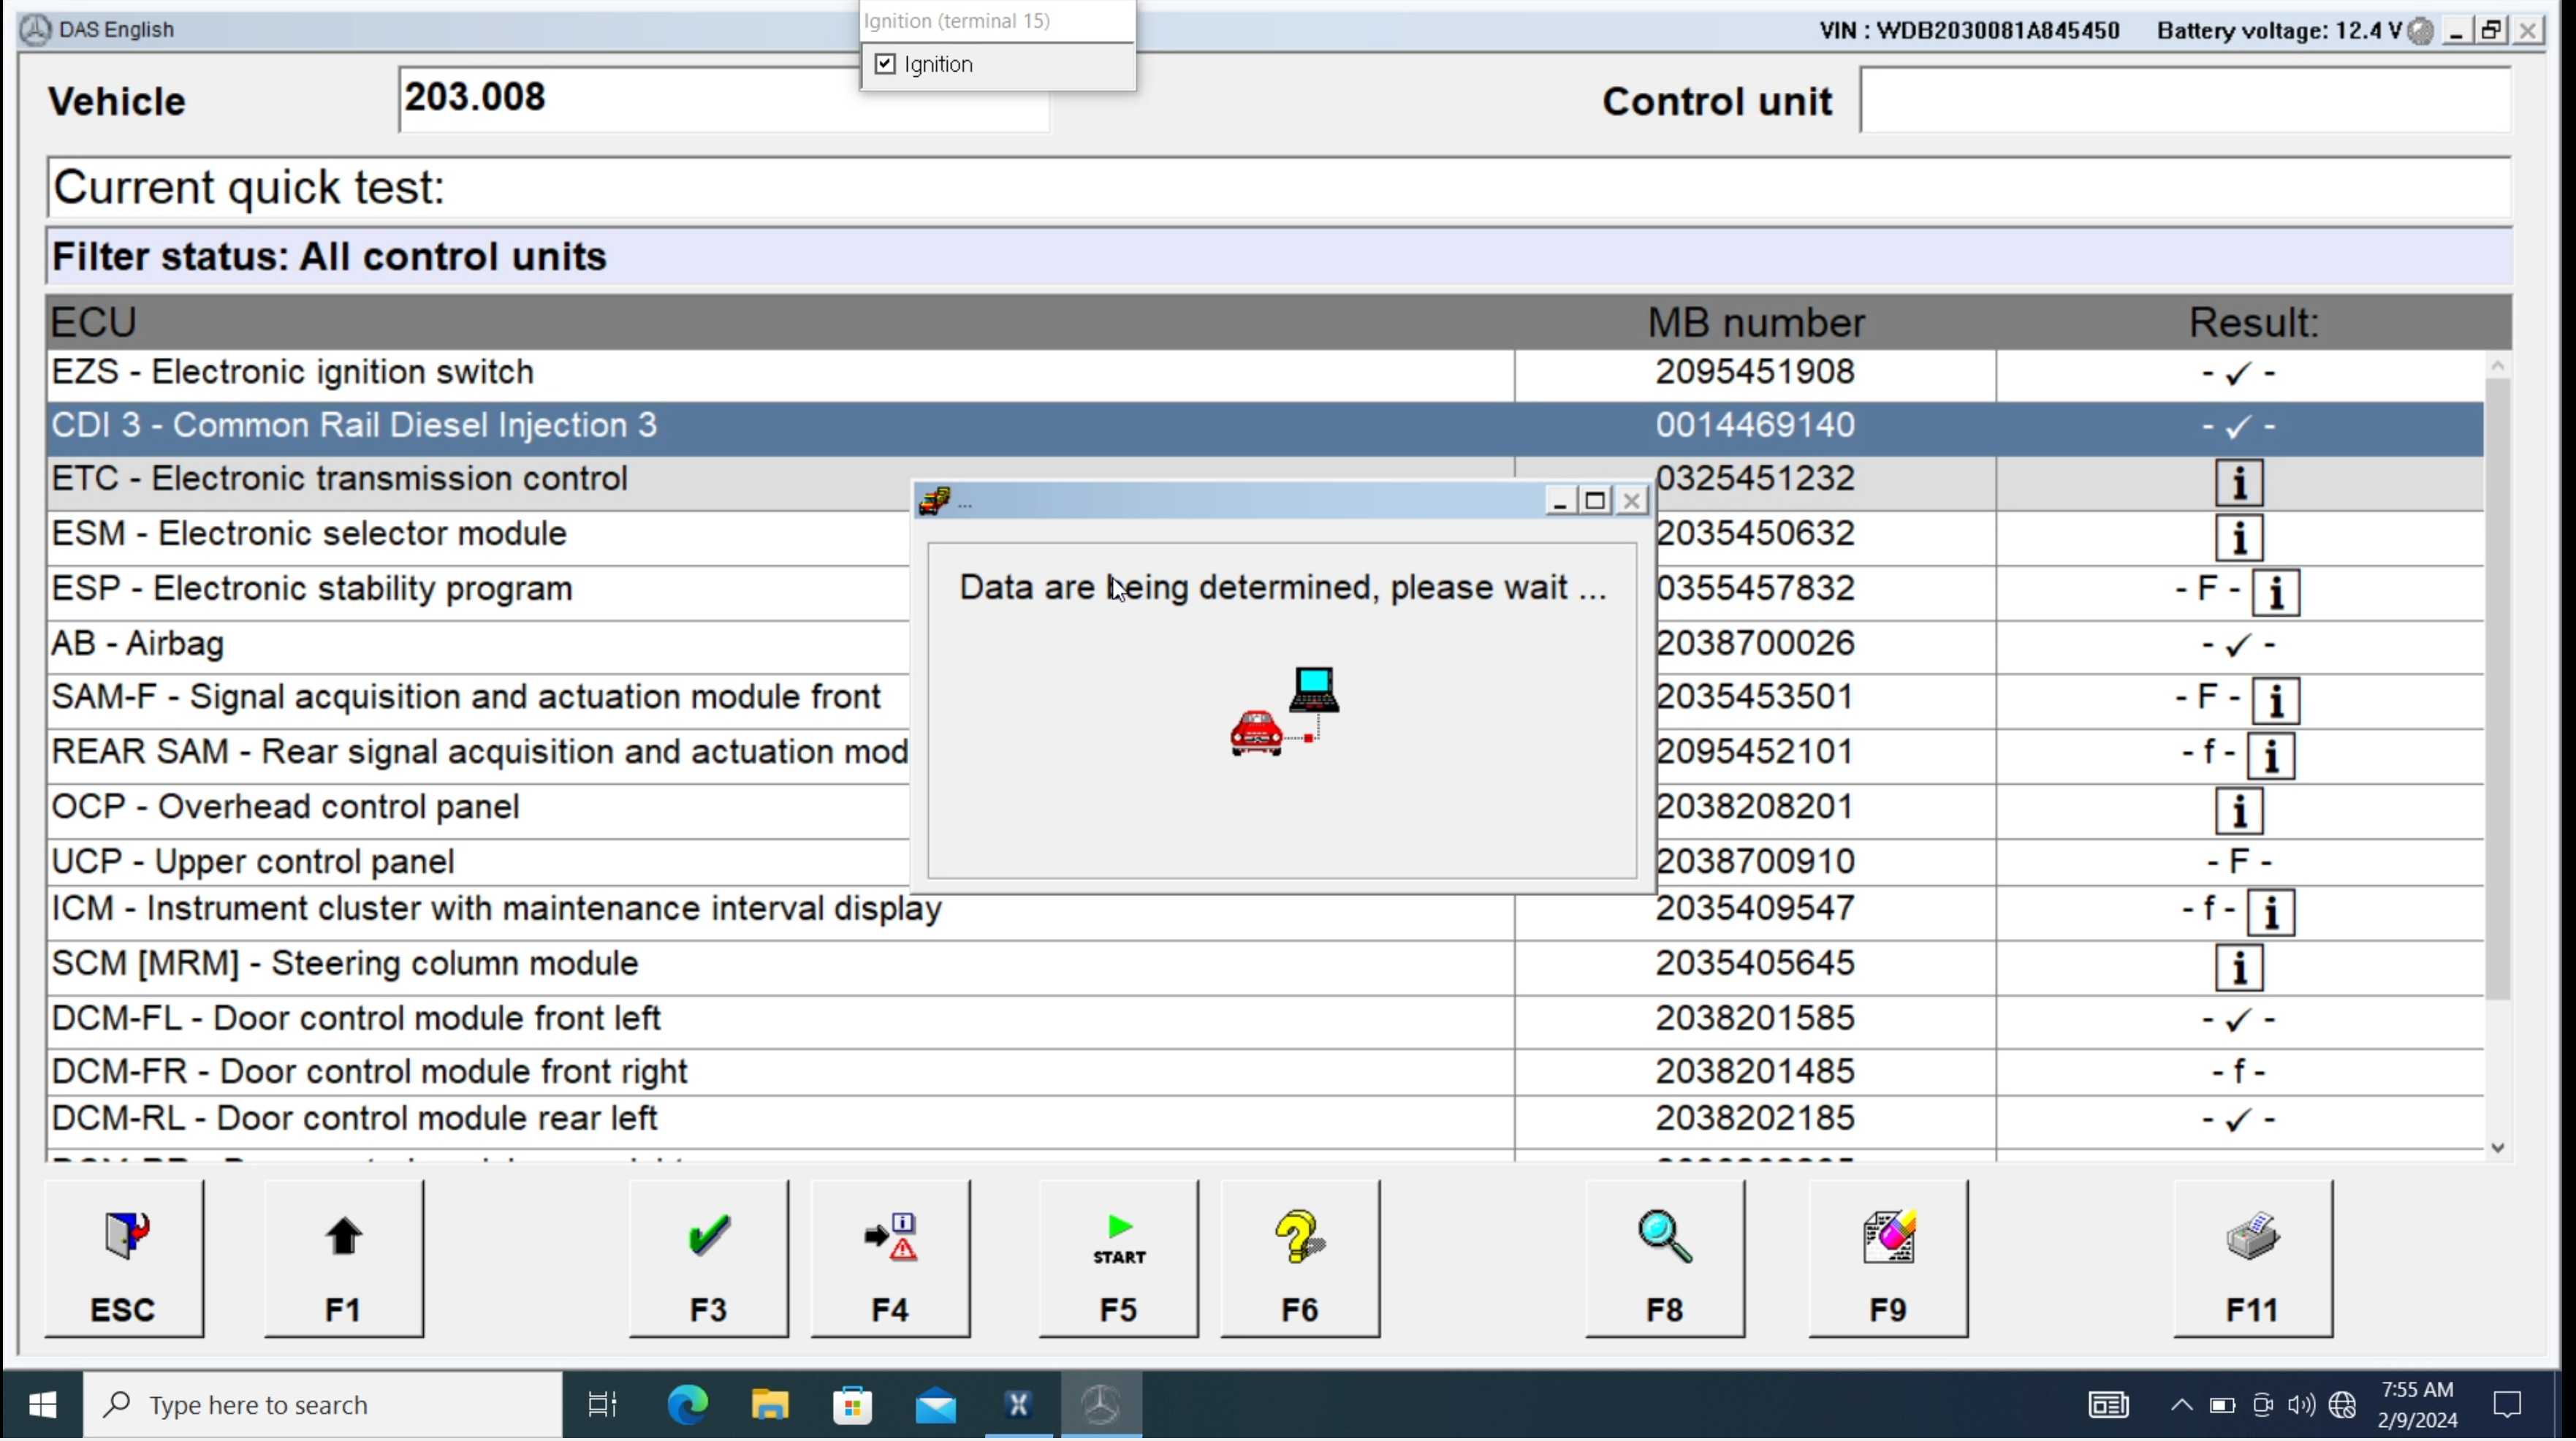
Task: Open the Windows Start menu
Action: point(42,1405)
